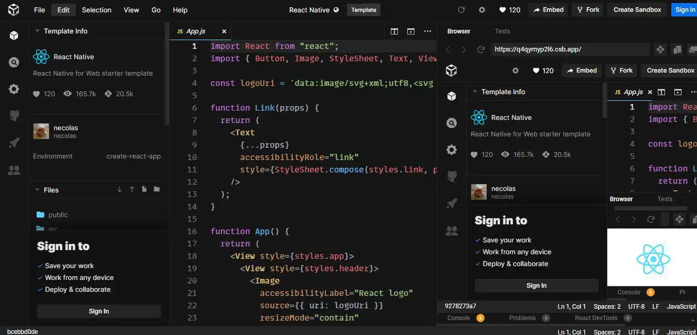
Task: Click the outer header Fork button
Action: coord(588,10)
